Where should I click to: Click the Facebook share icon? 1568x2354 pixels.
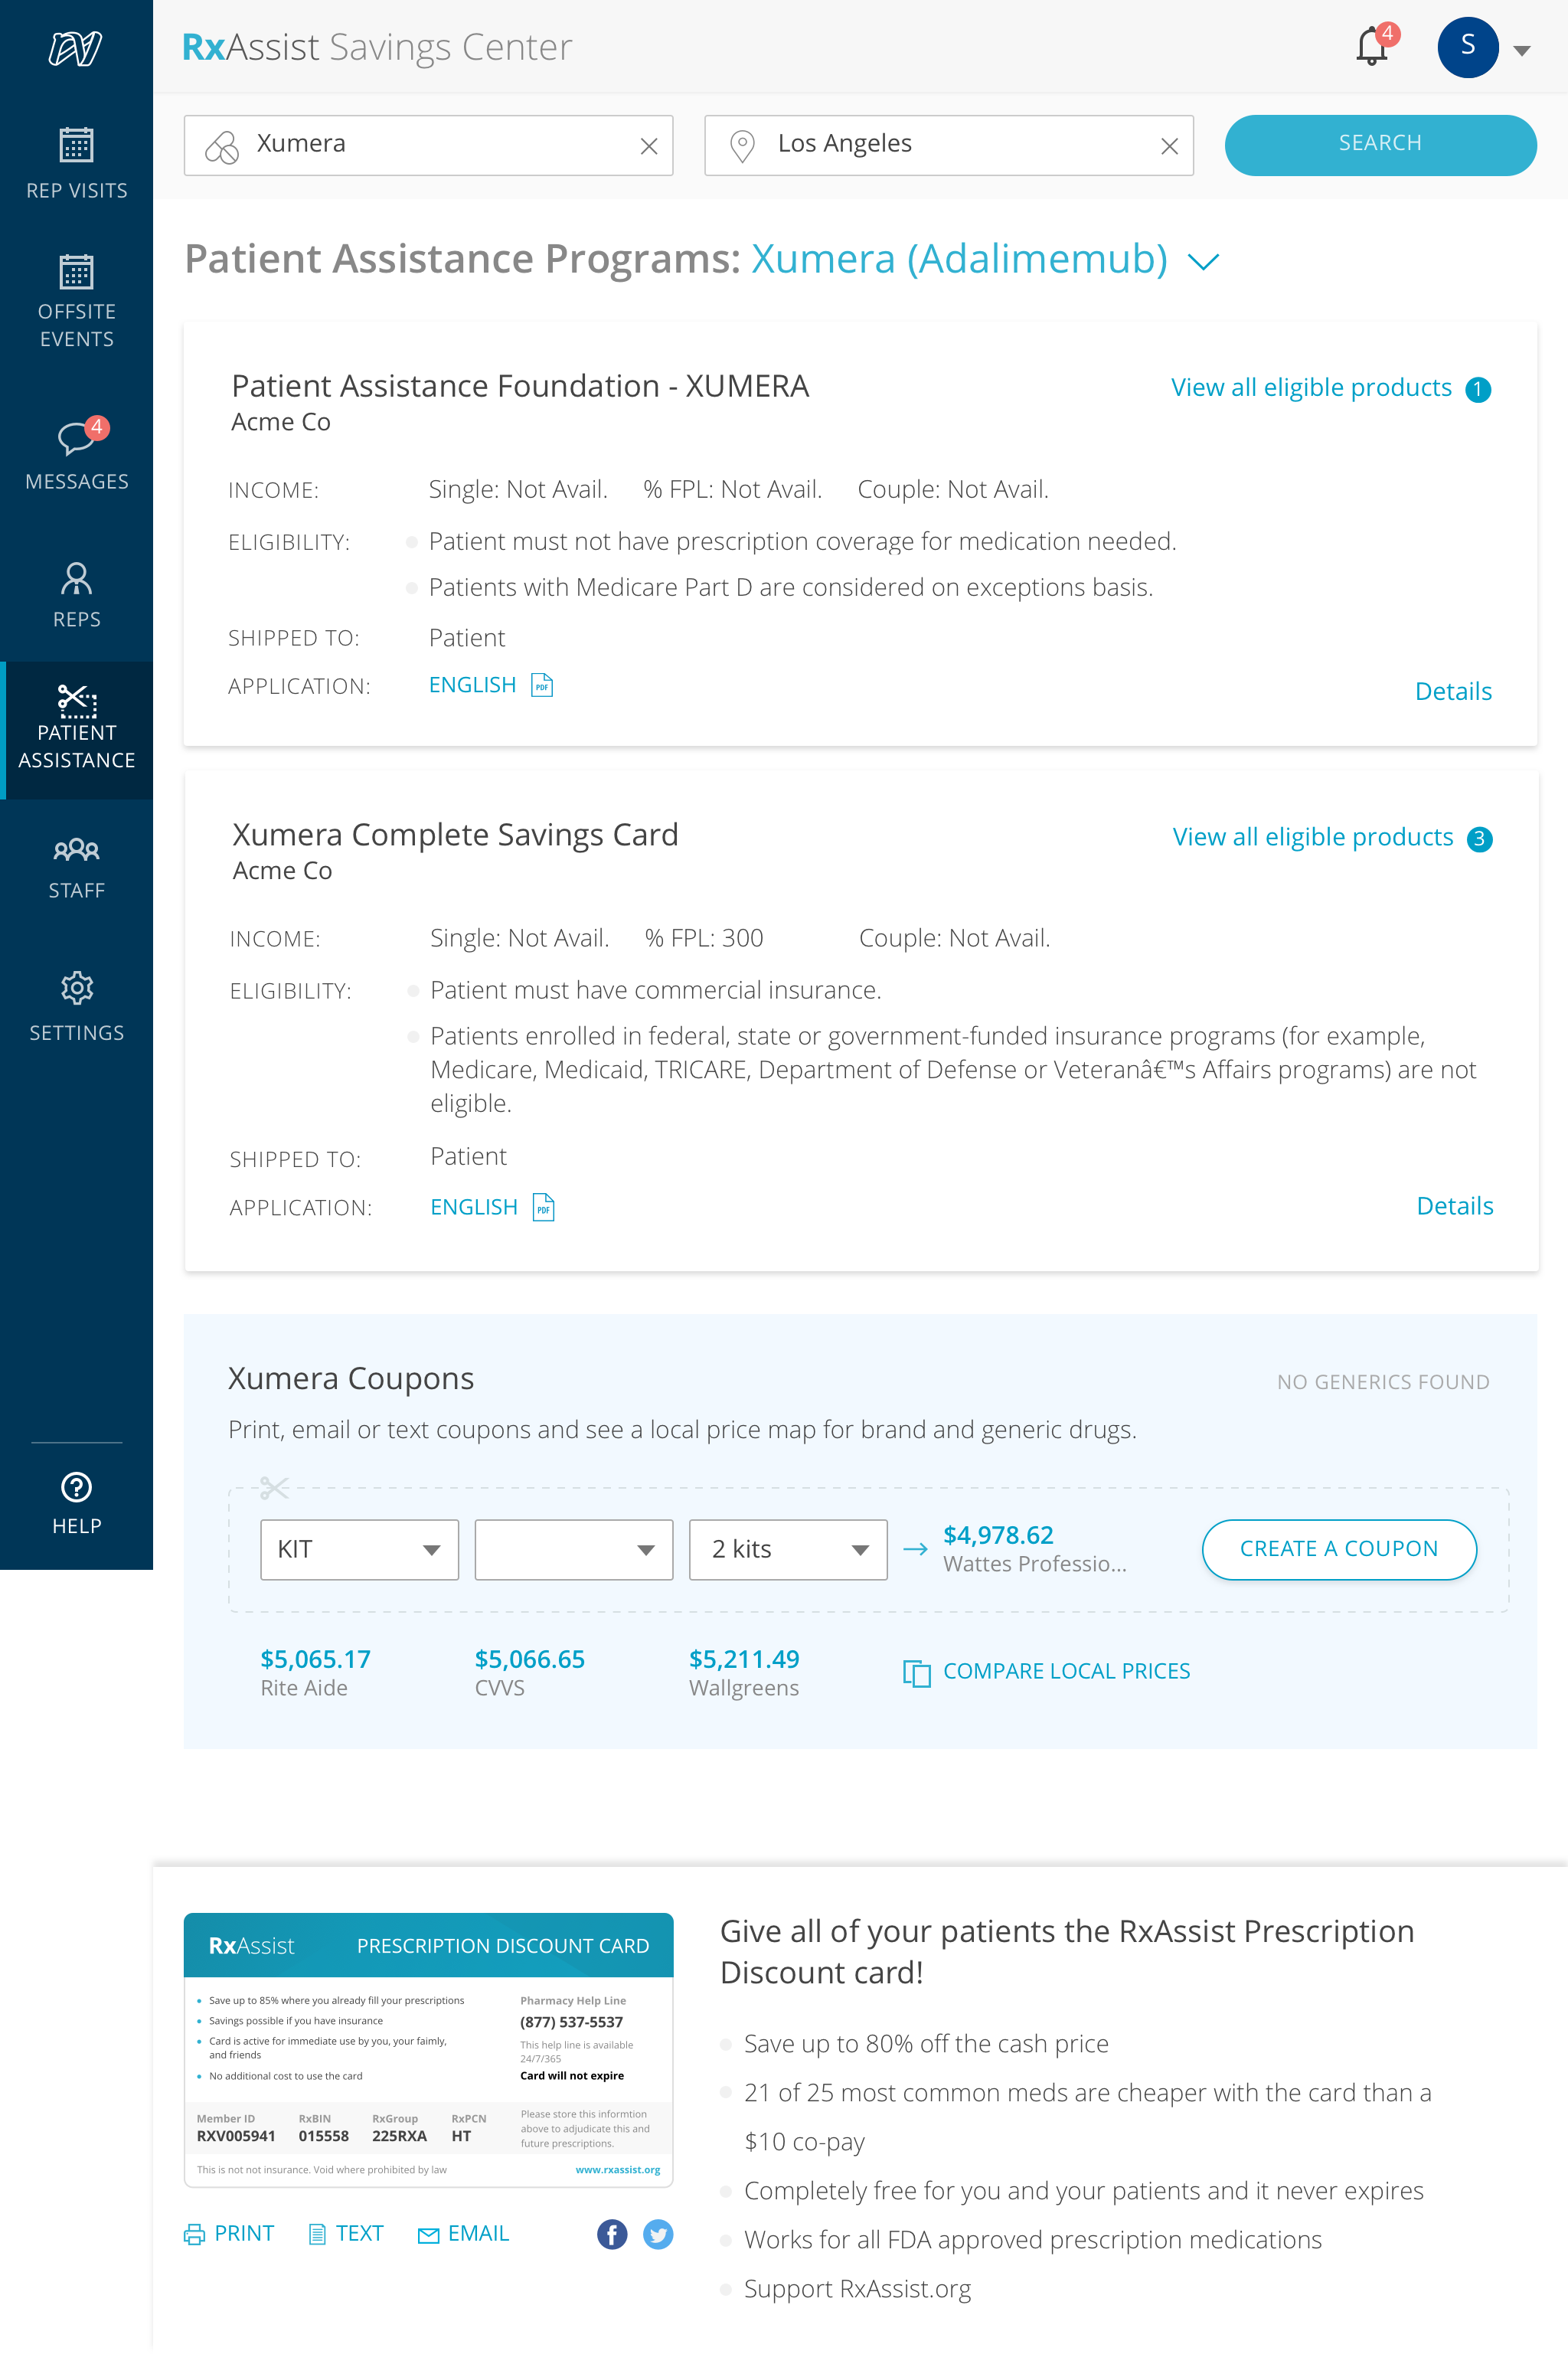pos(612,2234)
